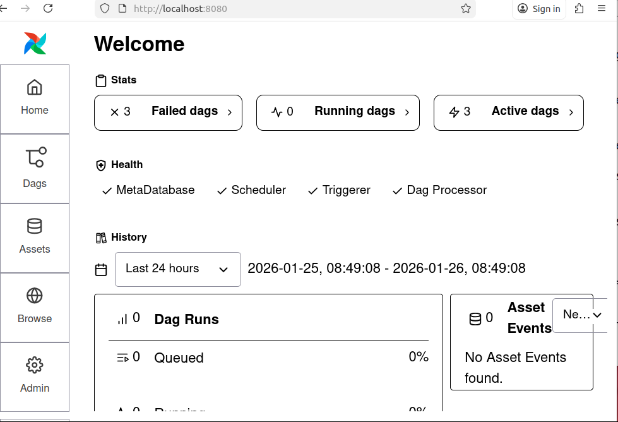Click the browser reload icon
The width and height of the screenshot is (618, 422).
pos(48,8)
